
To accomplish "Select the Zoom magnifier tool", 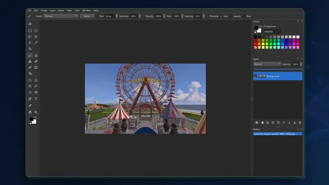I will (x=36, y=113).
